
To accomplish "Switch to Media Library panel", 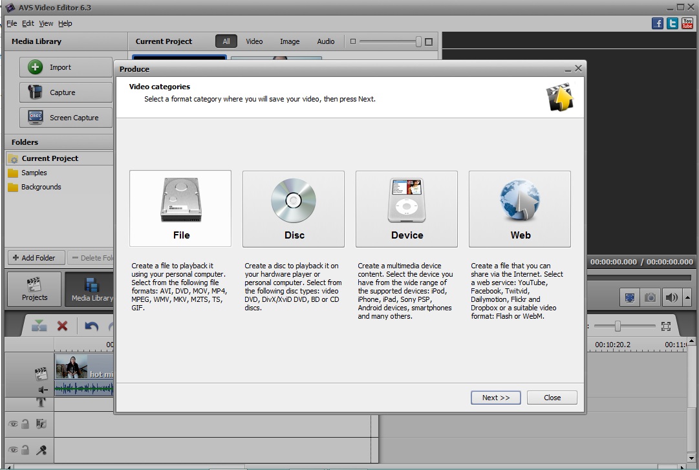I will (x=89, y=289).
